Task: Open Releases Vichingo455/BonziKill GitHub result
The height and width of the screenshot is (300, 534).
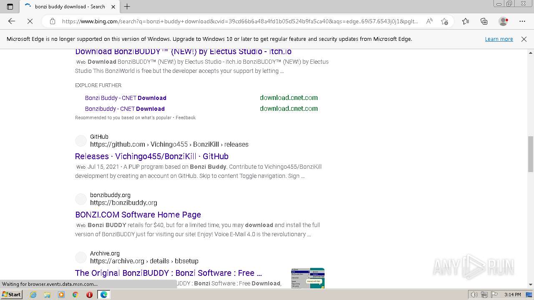Action: coord(152,156)
